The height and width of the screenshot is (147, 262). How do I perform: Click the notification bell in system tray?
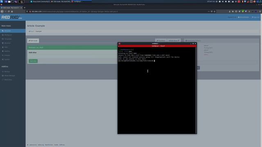coord(226,2)
